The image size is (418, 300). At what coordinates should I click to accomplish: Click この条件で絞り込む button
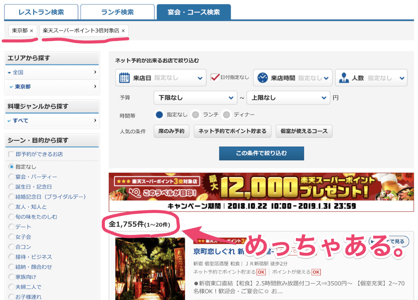coord(261,153)
